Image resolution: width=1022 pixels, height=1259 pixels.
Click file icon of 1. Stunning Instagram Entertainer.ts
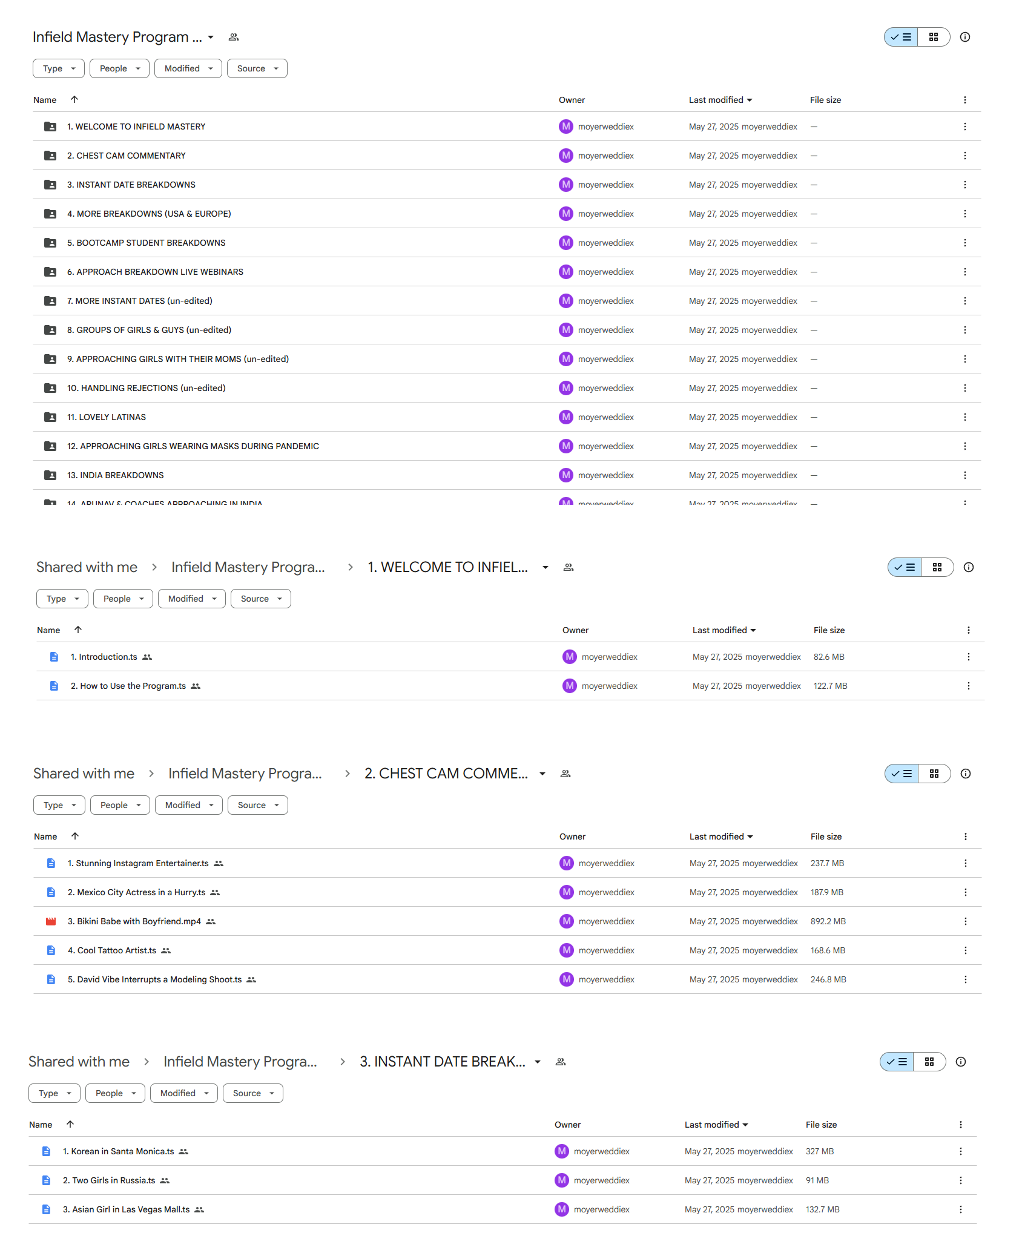click(51, 863)
